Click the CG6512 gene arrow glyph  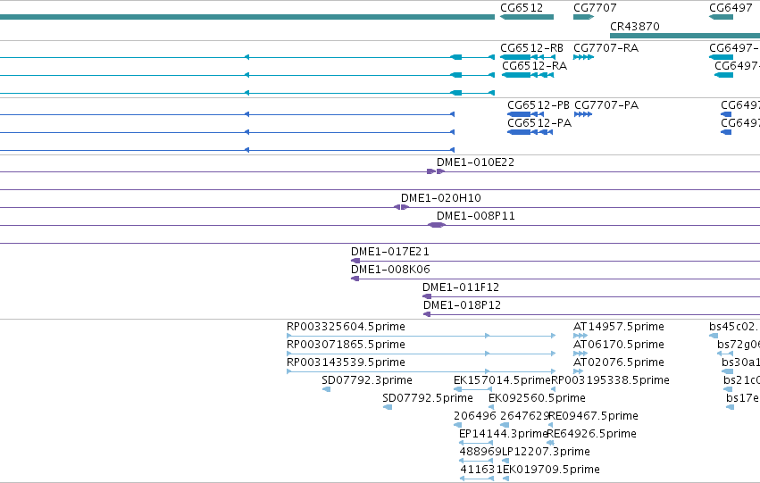pos(527,18)
